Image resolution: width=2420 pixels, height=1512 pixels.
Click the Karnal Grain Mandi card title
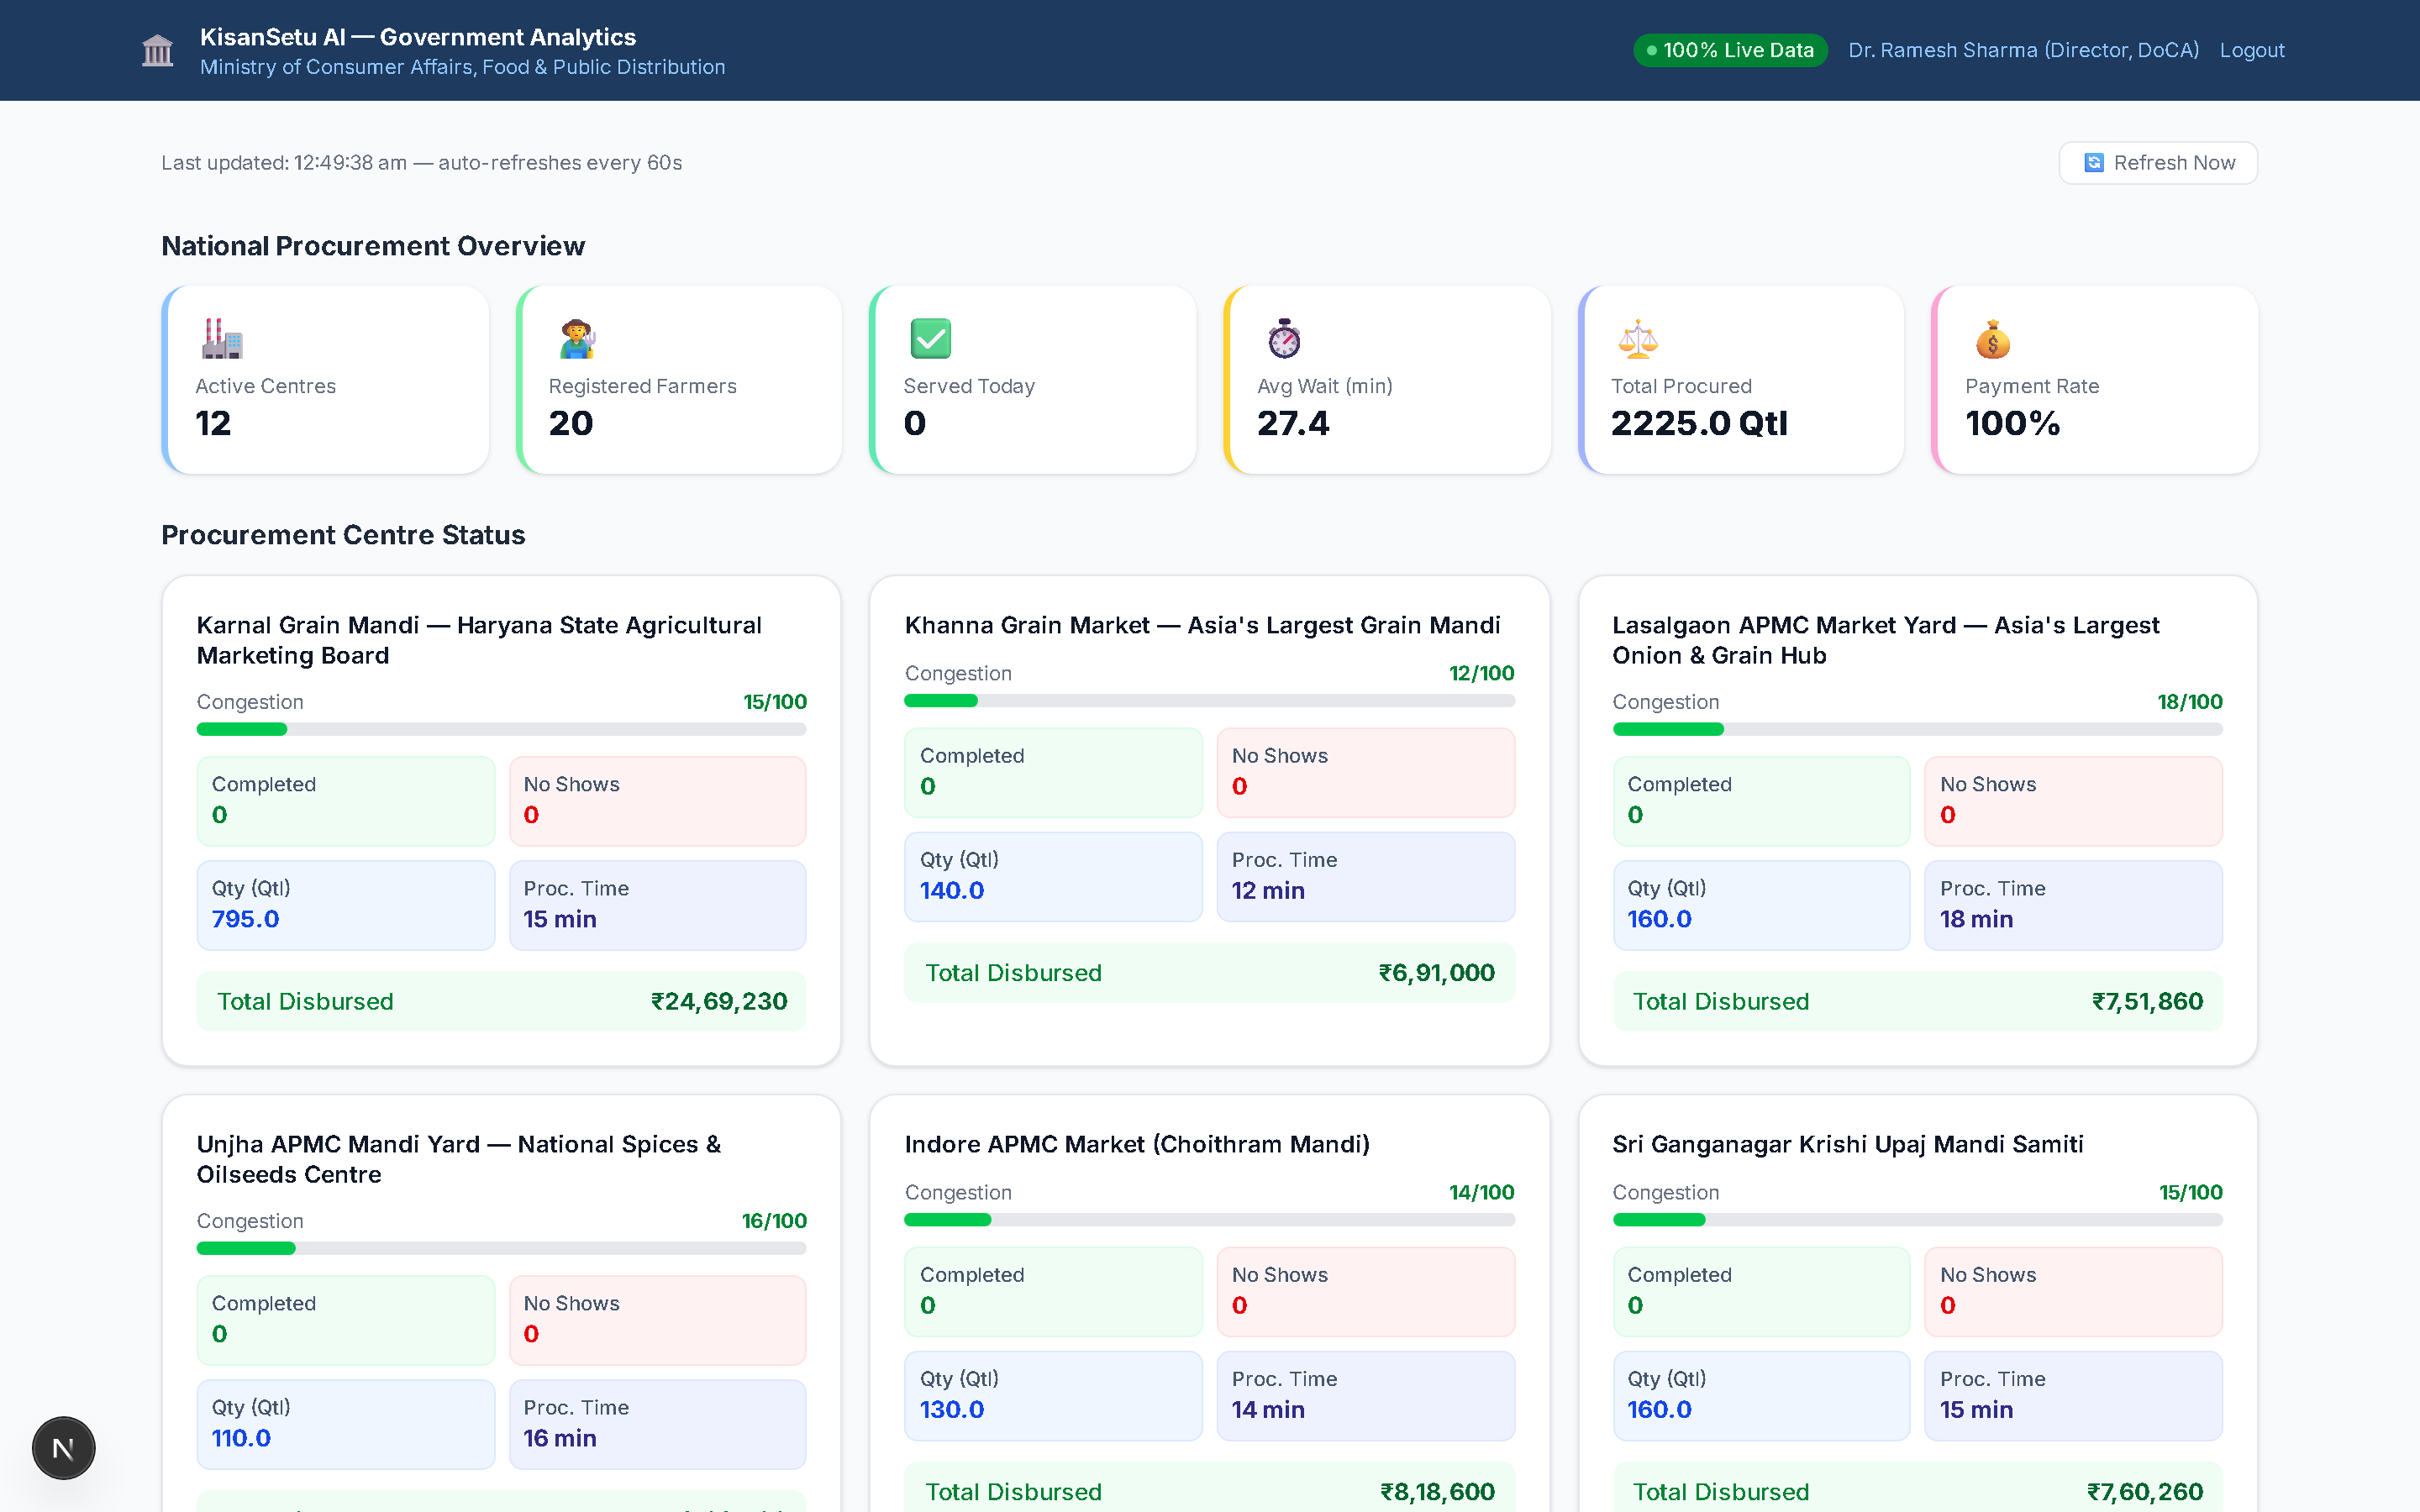pos(479,640)
